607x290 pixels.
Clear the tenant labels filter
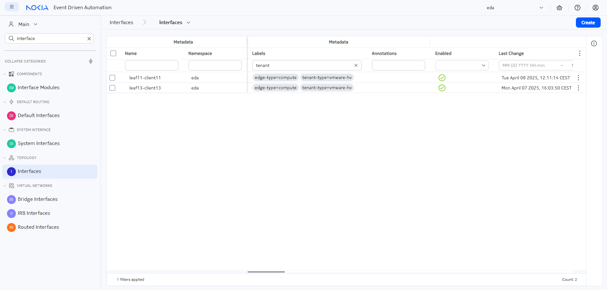click(x=356, y=65)
